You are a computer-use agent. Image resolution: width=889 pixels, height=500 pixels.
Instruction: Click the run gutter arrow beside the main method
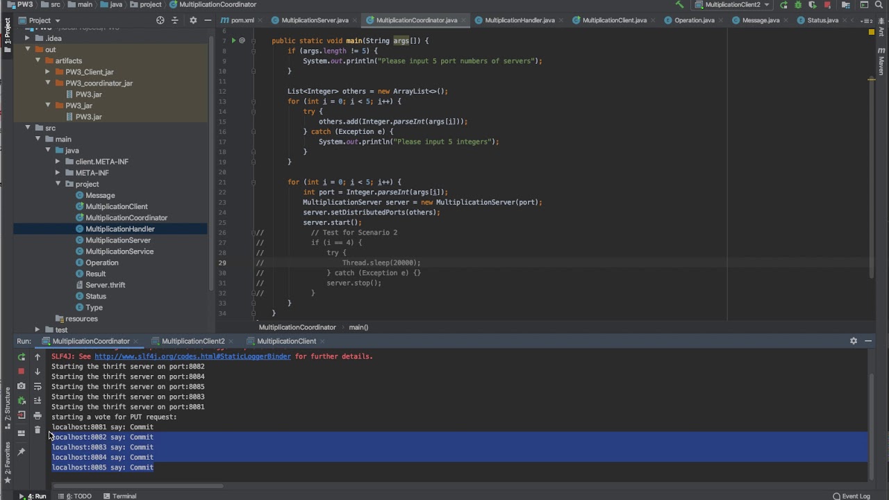(233, 40)
